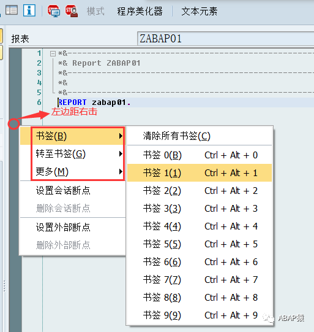Expand arrow next to 书签(B)
Image resolution: width=314 pixels, height=332 pixels.
point(121,136)
